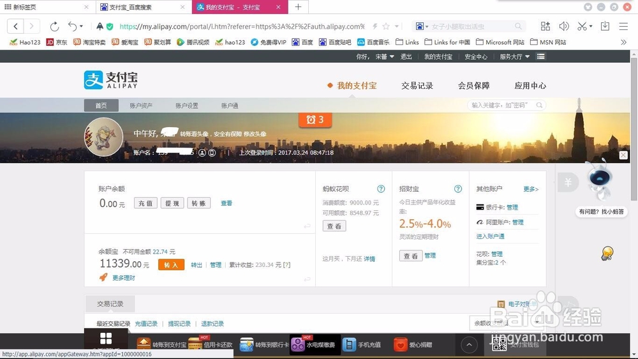Click 进入账户通 link
638x359 pixels.
click(x=490, y=236)
